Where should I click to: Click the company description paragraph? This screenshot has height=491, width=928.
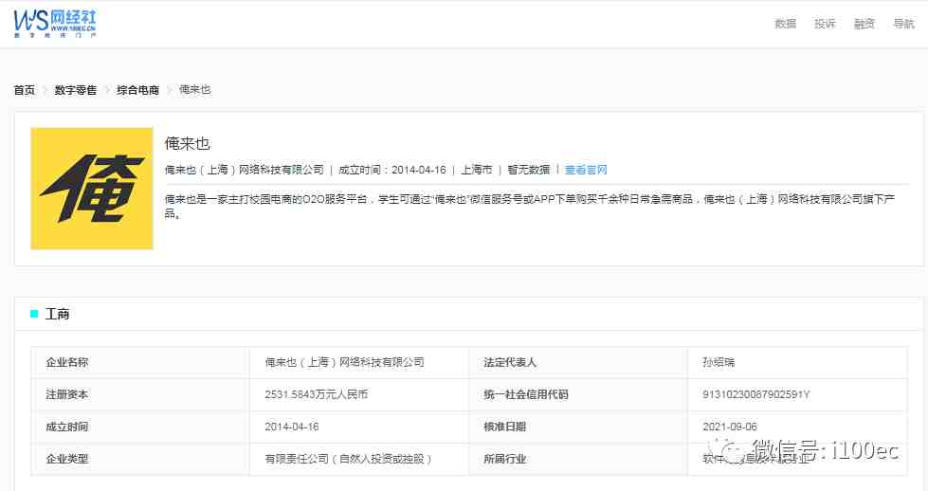(530, 206)
